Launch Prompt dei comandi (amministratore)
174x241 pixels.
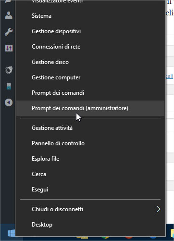pyautogui.click(x=90, y=108)
